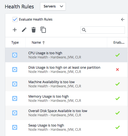Click type icon for Disk Usage rule
The width and height of the screenshot is (128, 136).
15,70
